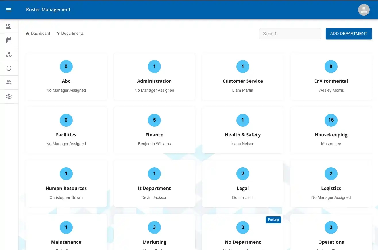The image size is (378, 250).
Task: Open the Calendar icon in the sidebar
Action: pos(9,40)
